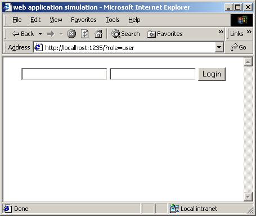Open the Search pane button
Image resolution: width=256 pixels, height=216 pixels.
click(125, 34)
